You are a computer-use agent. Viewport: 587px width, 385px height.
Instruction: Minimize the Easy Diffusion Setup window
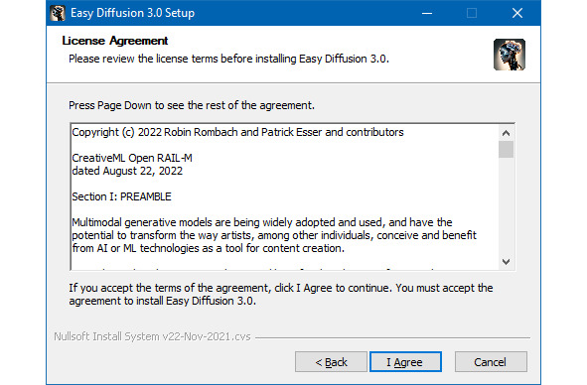click(x=427, y=13)
